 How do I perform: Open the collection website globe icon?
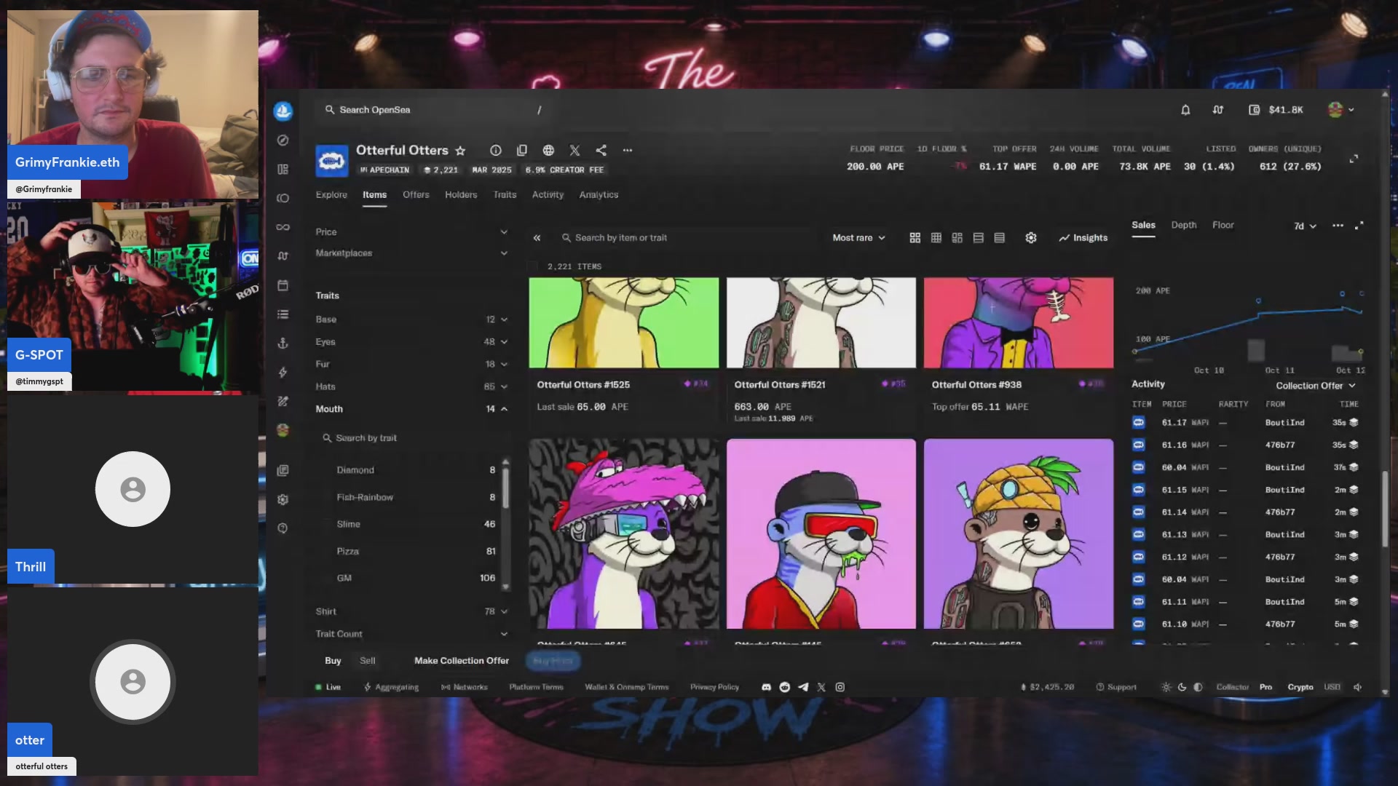click(x=548, y=150)
